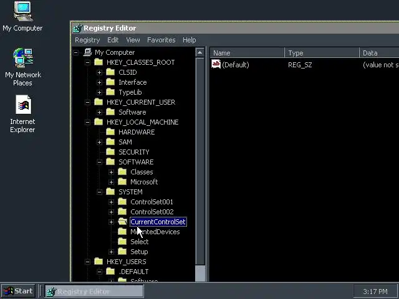Expand the CLSID key

pyautogui.click(x=100, y=72)
